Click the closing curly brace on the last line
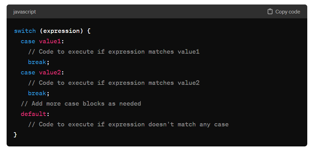Viewport: 317px width, 153px height. pyautogui.click(x=15, y=135)
